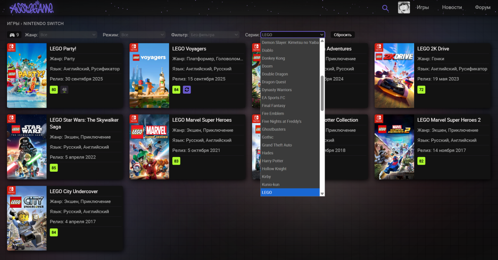Choose Dragon Quest series option

[x=290, y=82]
